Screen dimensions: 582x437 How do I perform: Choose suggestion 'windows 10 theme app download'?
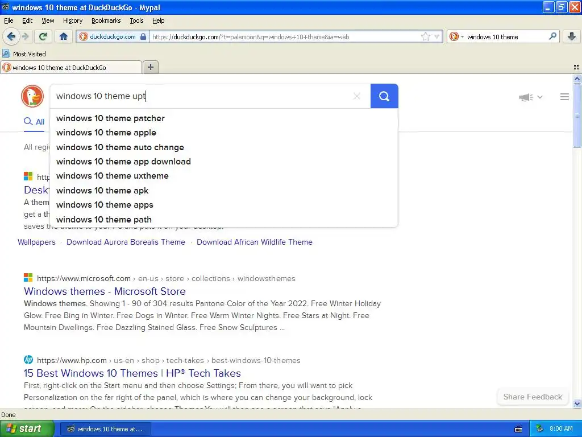click(x=224, y=162)
